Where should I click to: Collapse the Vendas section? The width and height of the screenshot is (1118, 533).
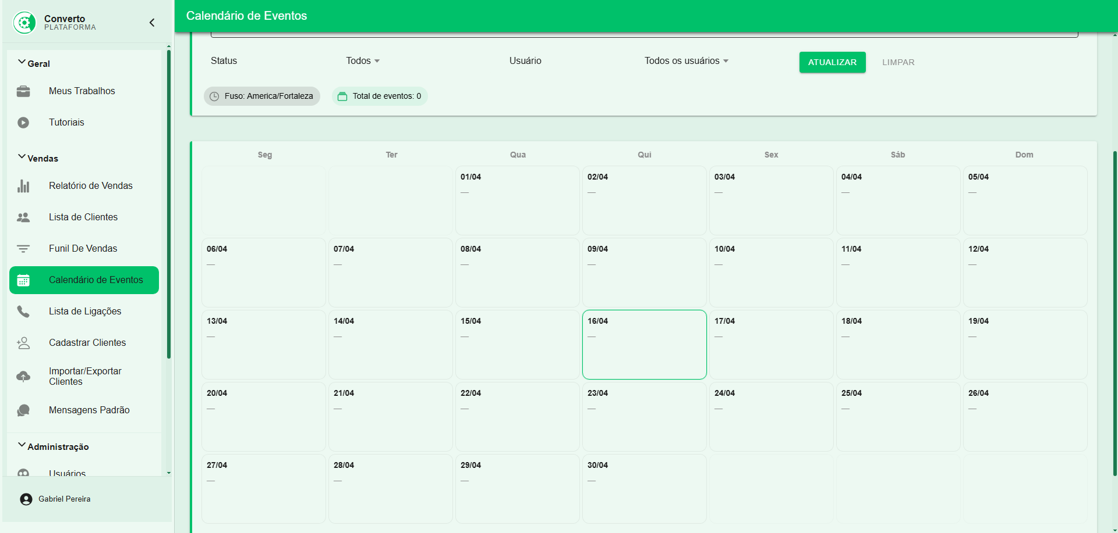38,158
